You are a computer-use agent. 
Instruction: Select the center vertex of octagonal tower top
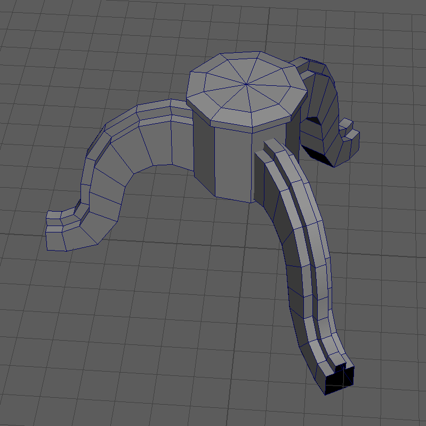(246, 84)
